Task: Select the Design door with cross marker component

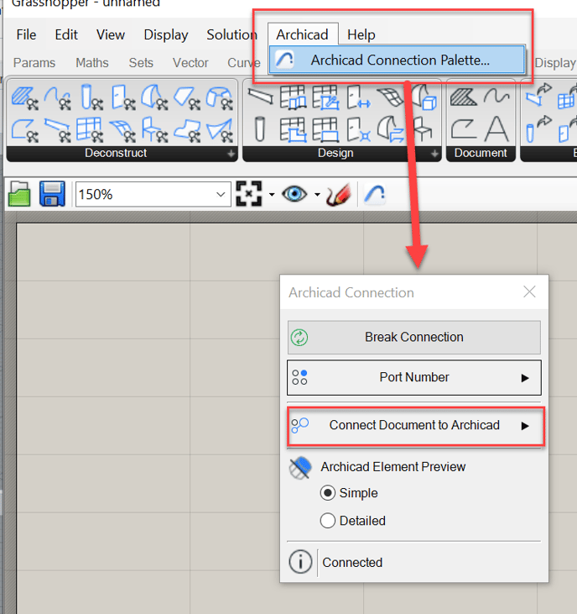Action: [x=358, y=129]
